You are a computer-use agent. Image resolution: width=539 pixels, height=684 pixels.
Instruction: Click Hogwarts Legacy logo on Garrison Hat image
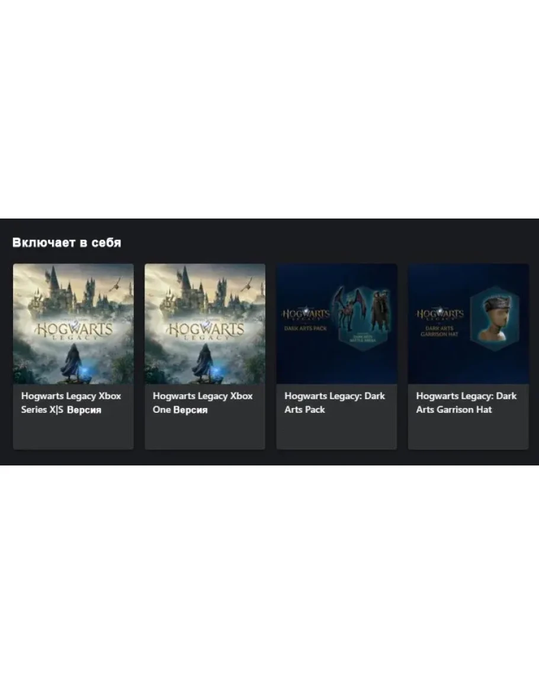(439, 314)
